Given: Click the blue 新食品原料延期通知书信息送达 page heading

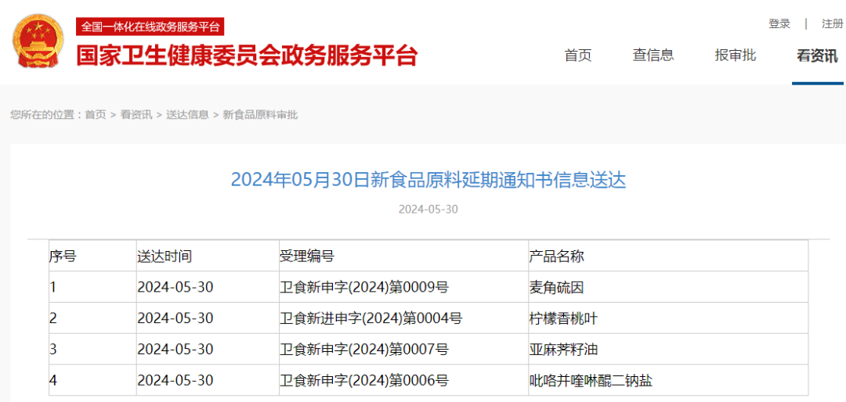Looking at the screenshot, I should [428, 180].
